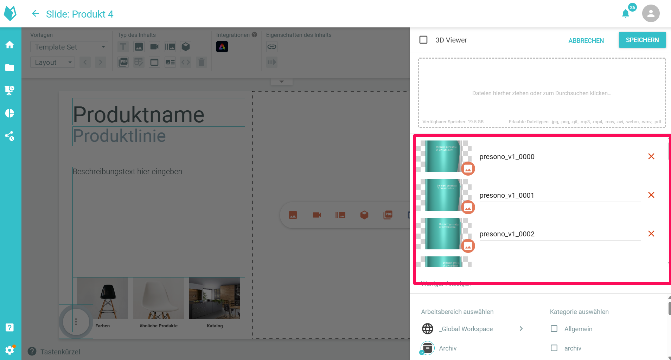The height and width of the screenshot is (360, 671).
Task: Remove presono_v1_0002 with the red X
Action: click(x=651, y=234)
